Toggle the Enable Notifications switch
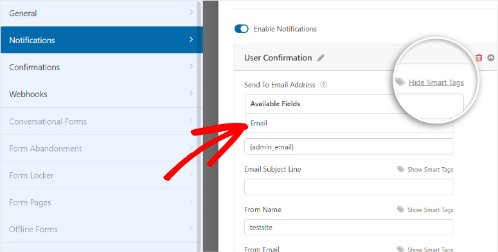The height and width of the screenshot is (252, 498). [242, 29]
